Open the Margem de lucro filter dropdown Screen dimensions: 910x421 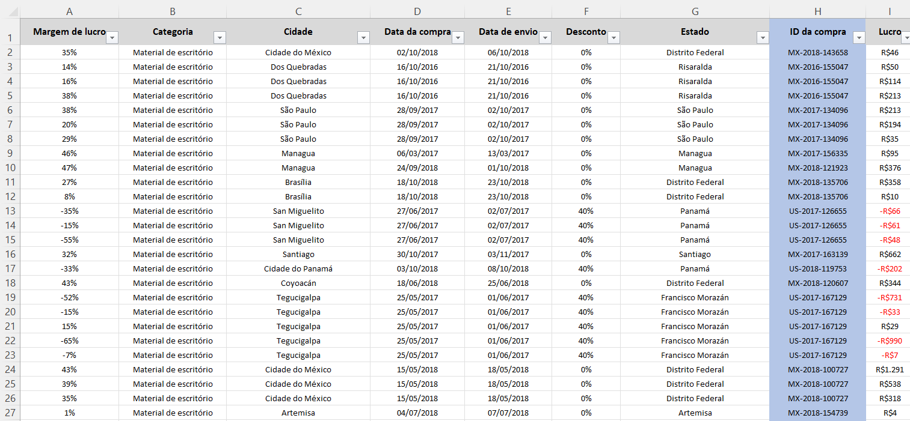click(112, 38)
